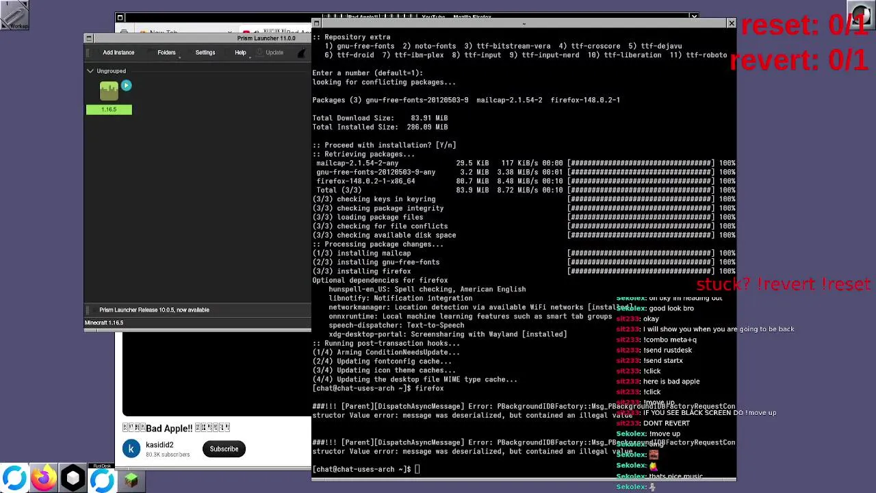Open Add Instance in Prism Launcher
The image size is (876, 493).
[x=118, y=52]
